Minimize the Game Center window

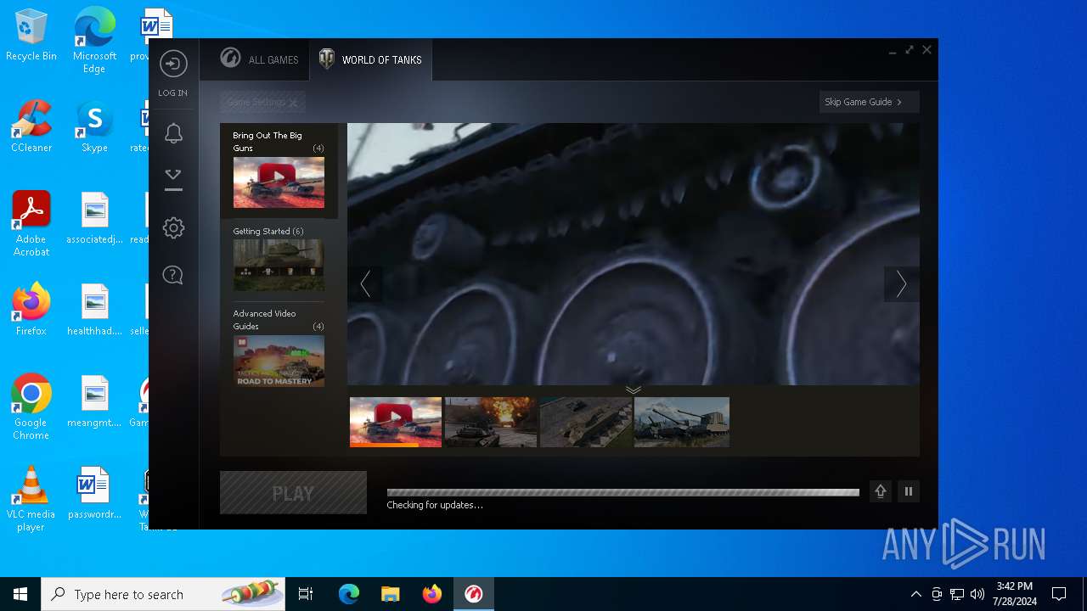893,51
